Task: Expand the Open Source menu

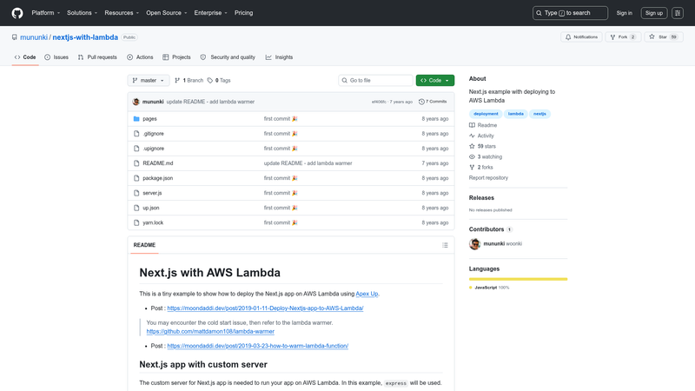Action: coord(167,13)
